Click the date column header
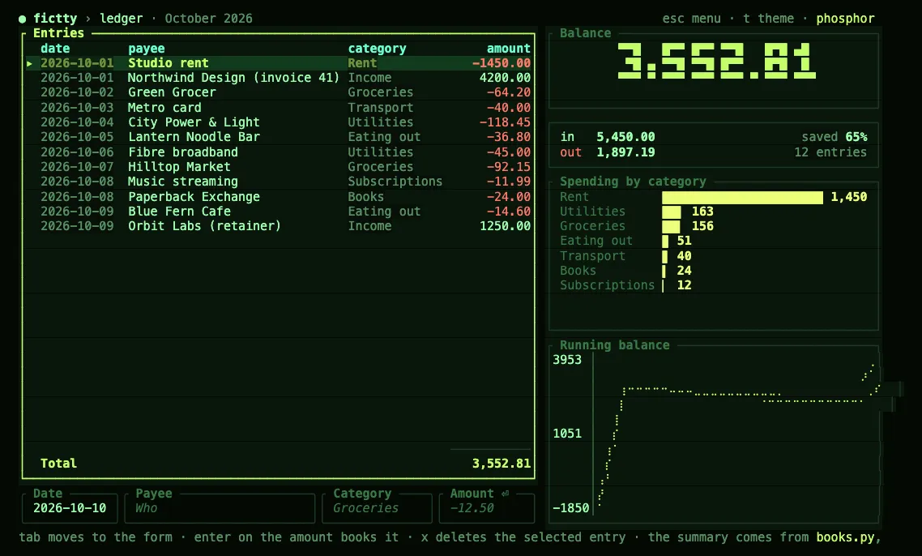The height and width of the screenshot is (556, 922). coord(55,49)
